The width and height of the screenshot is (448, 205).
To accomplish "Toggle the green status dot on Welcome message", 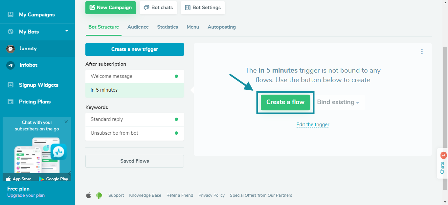I will (177, 76).
